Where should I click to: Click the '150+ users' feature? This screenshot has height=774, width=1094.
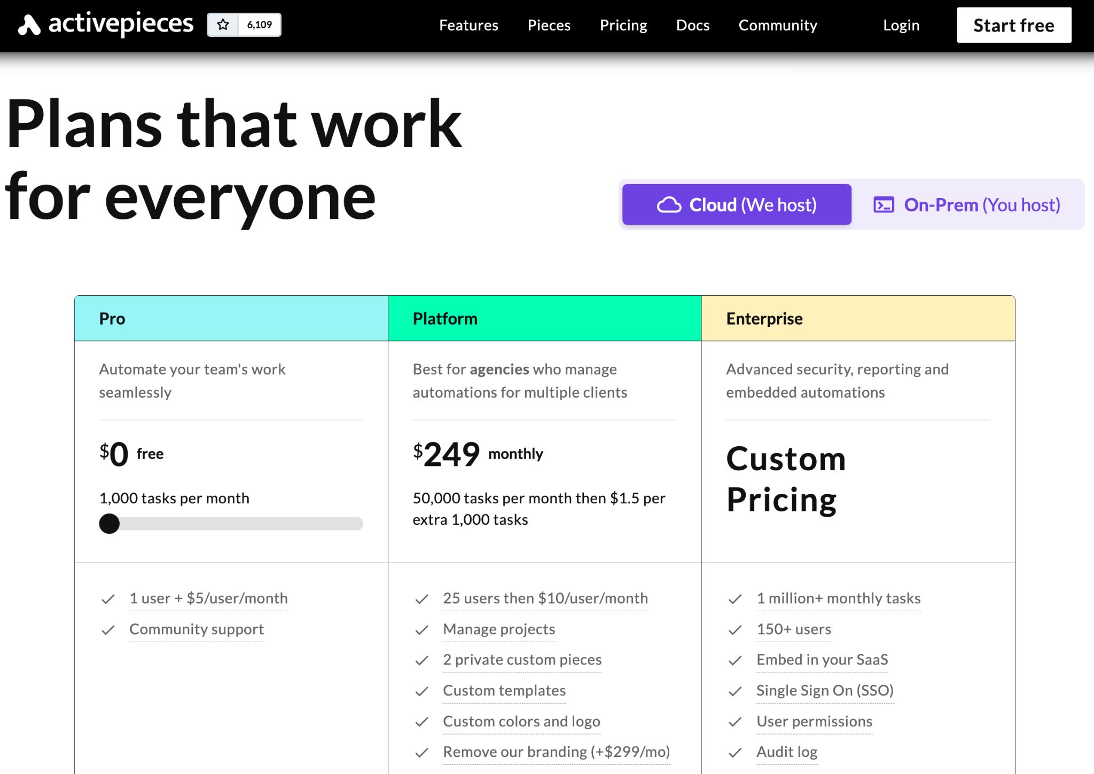(x=794, y=629)
